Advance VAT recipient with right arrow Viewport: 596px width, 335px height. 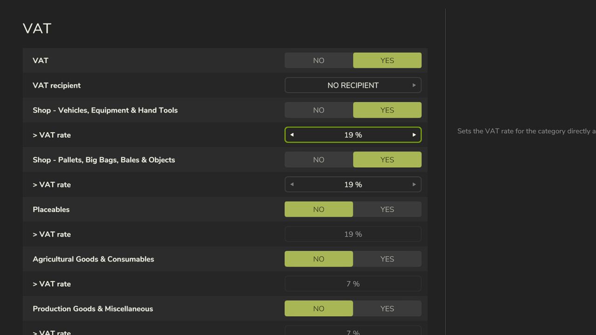[414, 85]
